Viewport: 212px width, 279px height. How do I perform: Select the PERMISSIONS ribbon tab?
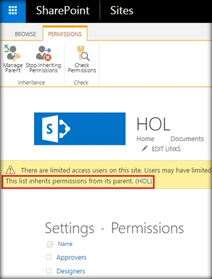65,34
